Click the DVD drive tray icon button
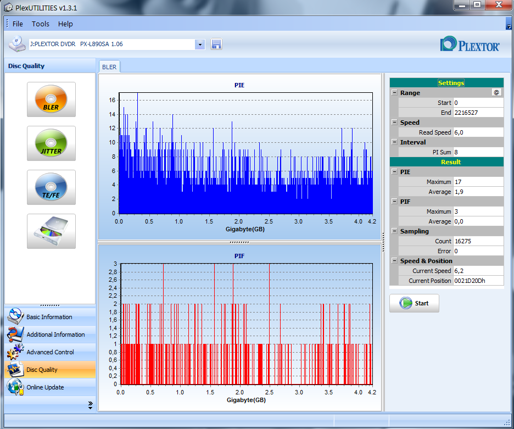Viewport: 514px width, 429px height. click(x=51, y=231)
